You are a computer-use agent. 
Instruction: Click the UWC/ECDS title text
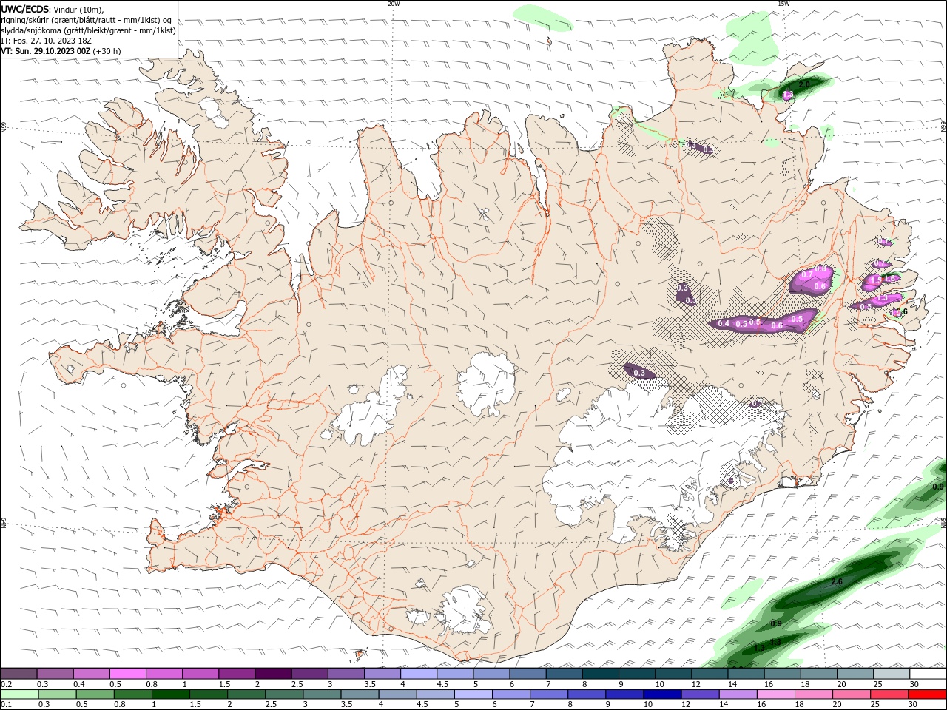point(24,9)
